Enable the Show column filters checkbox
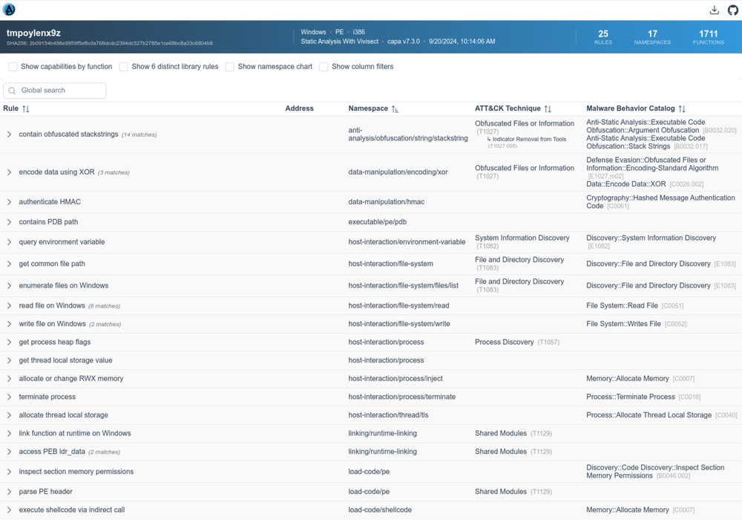Viewport: 742px width, 523px height. pos(324,67)
